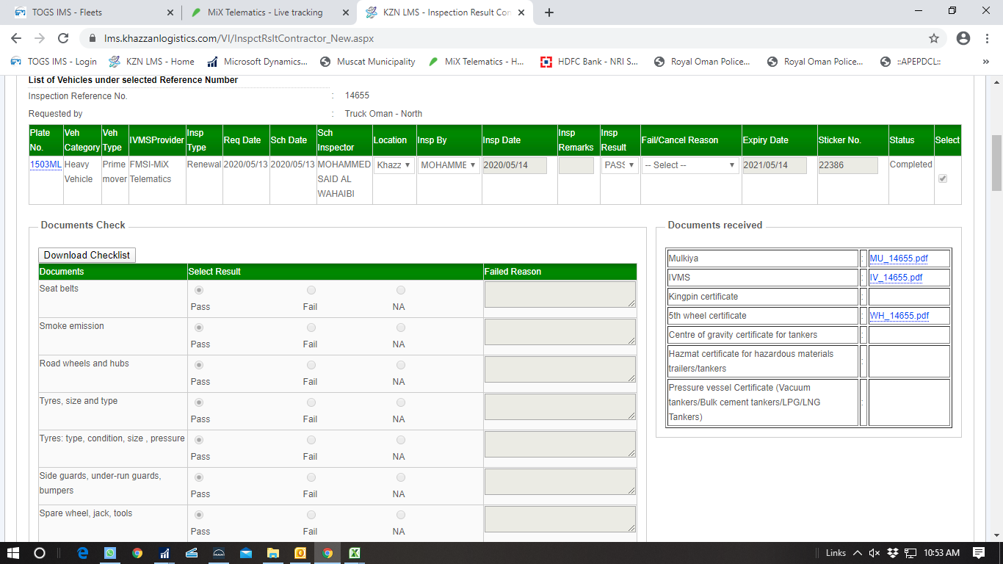Click the page vertical scrollbar thumb
The width and height of the screenshot is (1003, 564).
point(996,162)
